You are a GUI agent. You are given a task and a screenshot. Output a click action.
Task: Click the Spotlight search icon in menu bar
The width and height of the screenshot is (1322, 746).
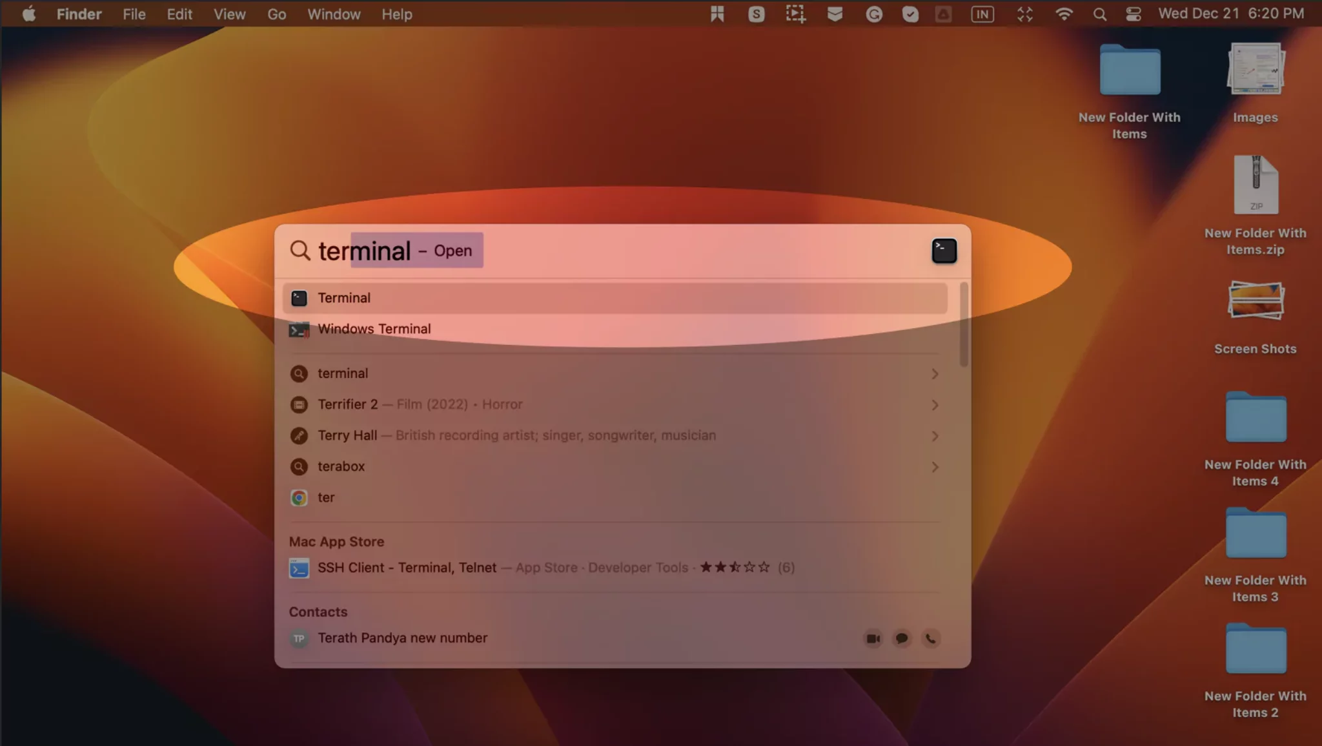tap(1099, 14)
